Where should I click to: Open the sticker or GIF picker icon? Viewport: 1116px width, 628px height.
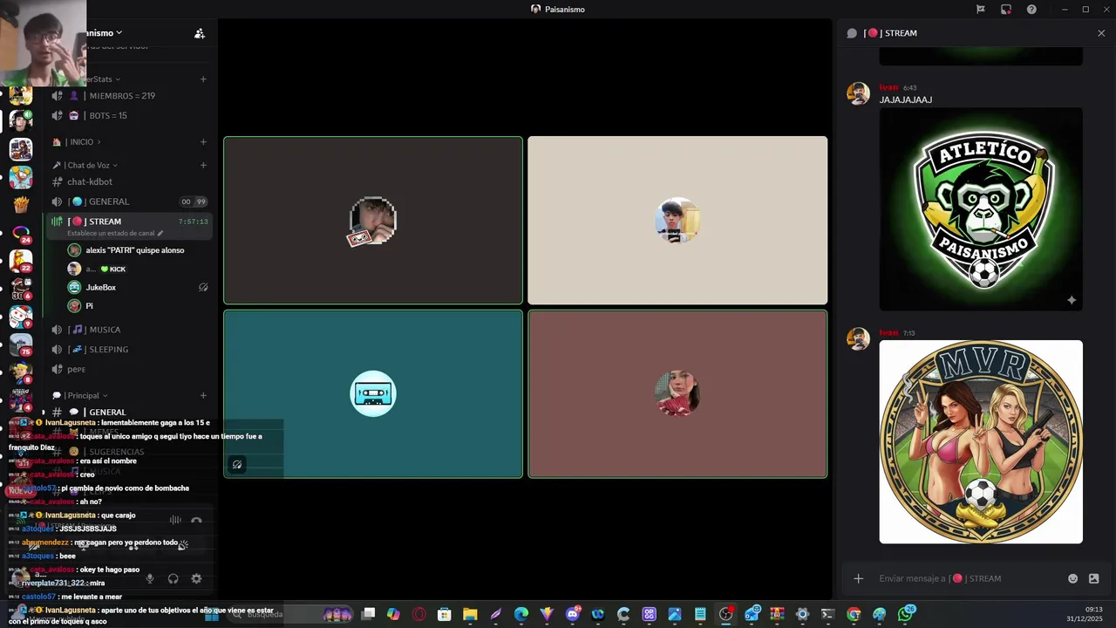click(1094, 578)
